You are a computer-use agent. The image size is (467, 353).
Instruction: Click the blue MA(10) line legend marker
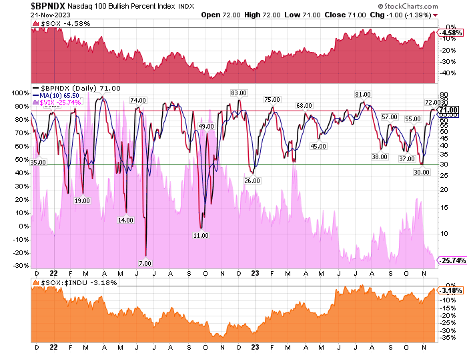coord(36,95)
